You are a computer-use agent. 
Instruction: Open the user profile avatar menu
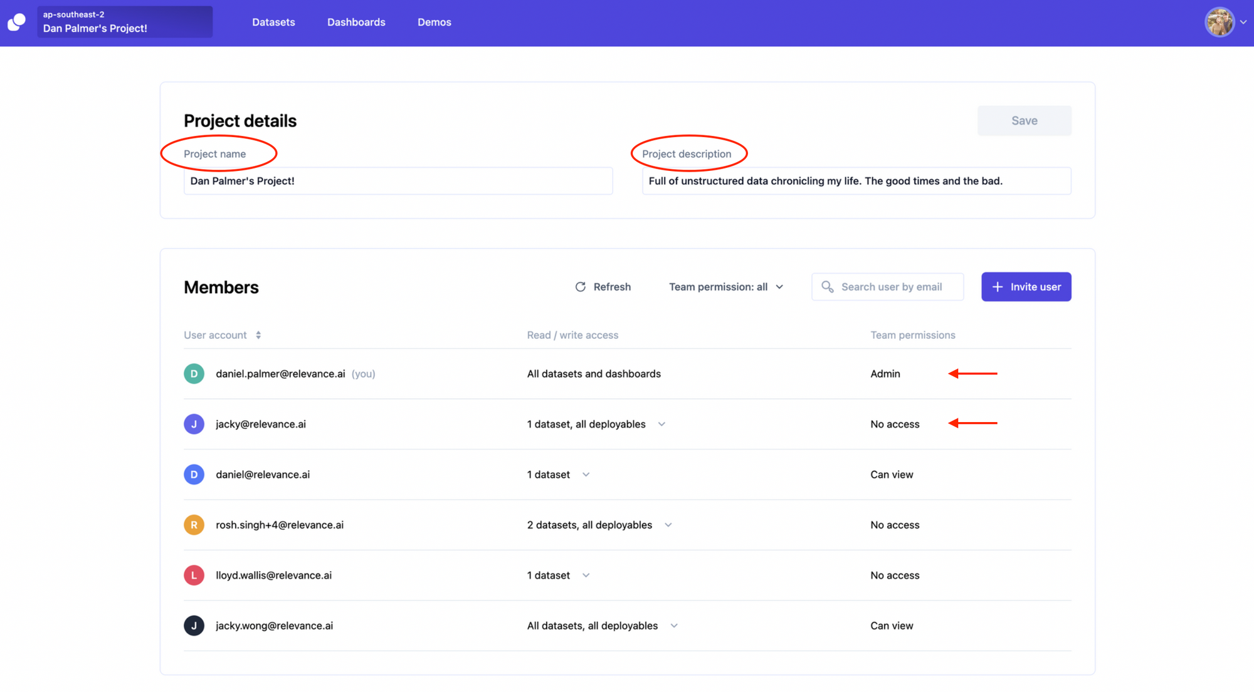tap(1220, 23)
